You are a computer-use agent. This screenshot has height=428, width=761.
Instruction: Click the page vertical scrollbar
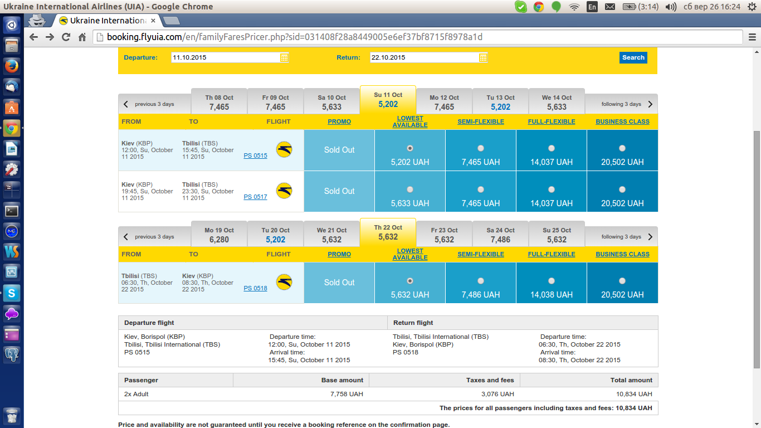click(x=756, y=251)
